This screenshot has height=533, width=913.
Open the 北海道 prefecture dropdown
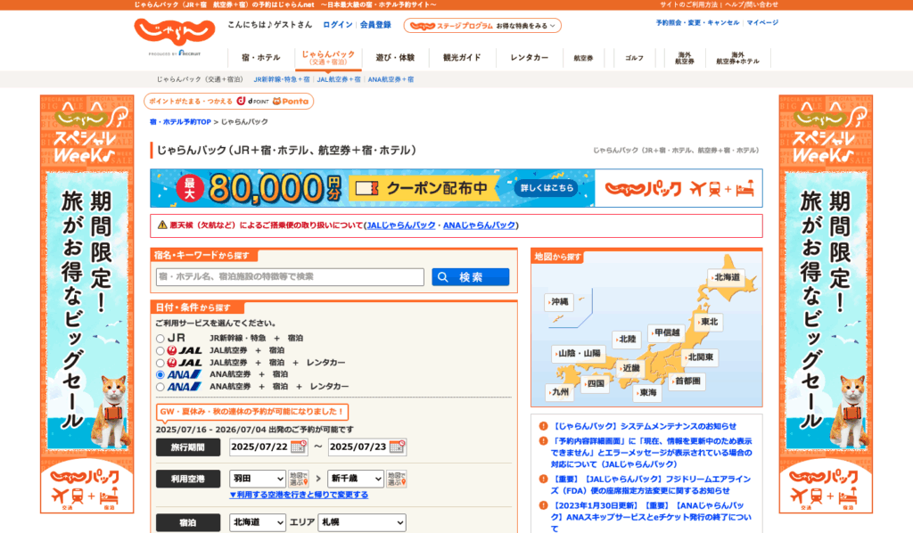258,522
